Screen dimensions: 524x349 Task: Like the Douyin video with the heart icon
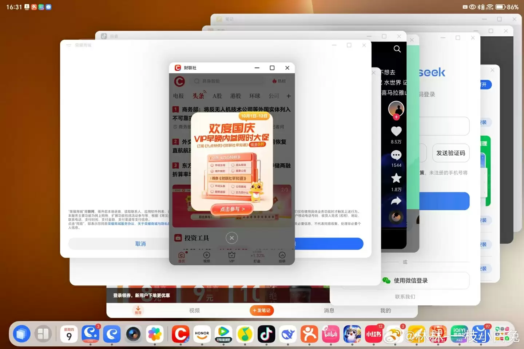(x=396, y=131)
